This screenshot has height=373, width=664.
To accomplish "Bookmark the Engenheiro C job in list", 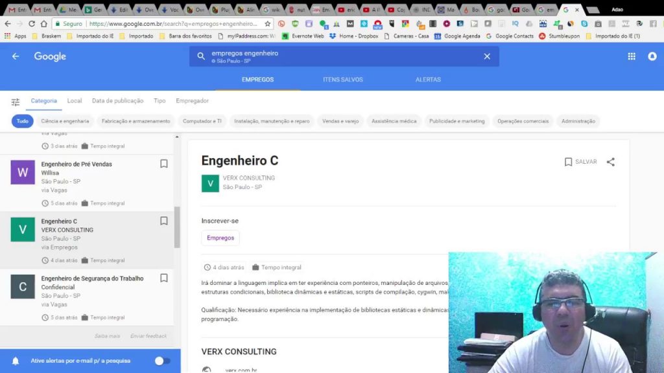I will (x=164, y=221).
